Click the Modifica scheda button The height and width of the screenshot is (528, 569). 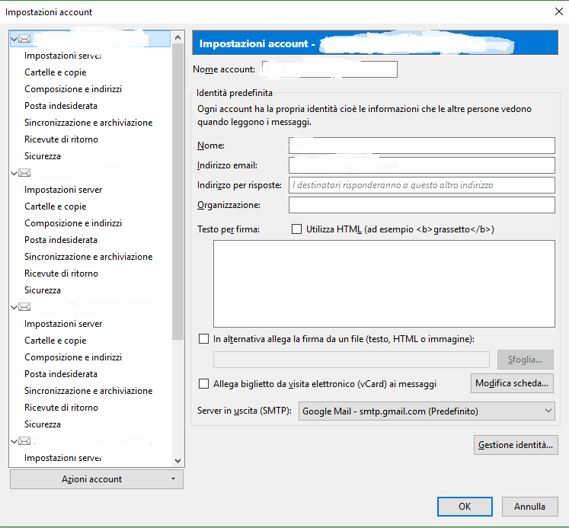tap(512, 383)
